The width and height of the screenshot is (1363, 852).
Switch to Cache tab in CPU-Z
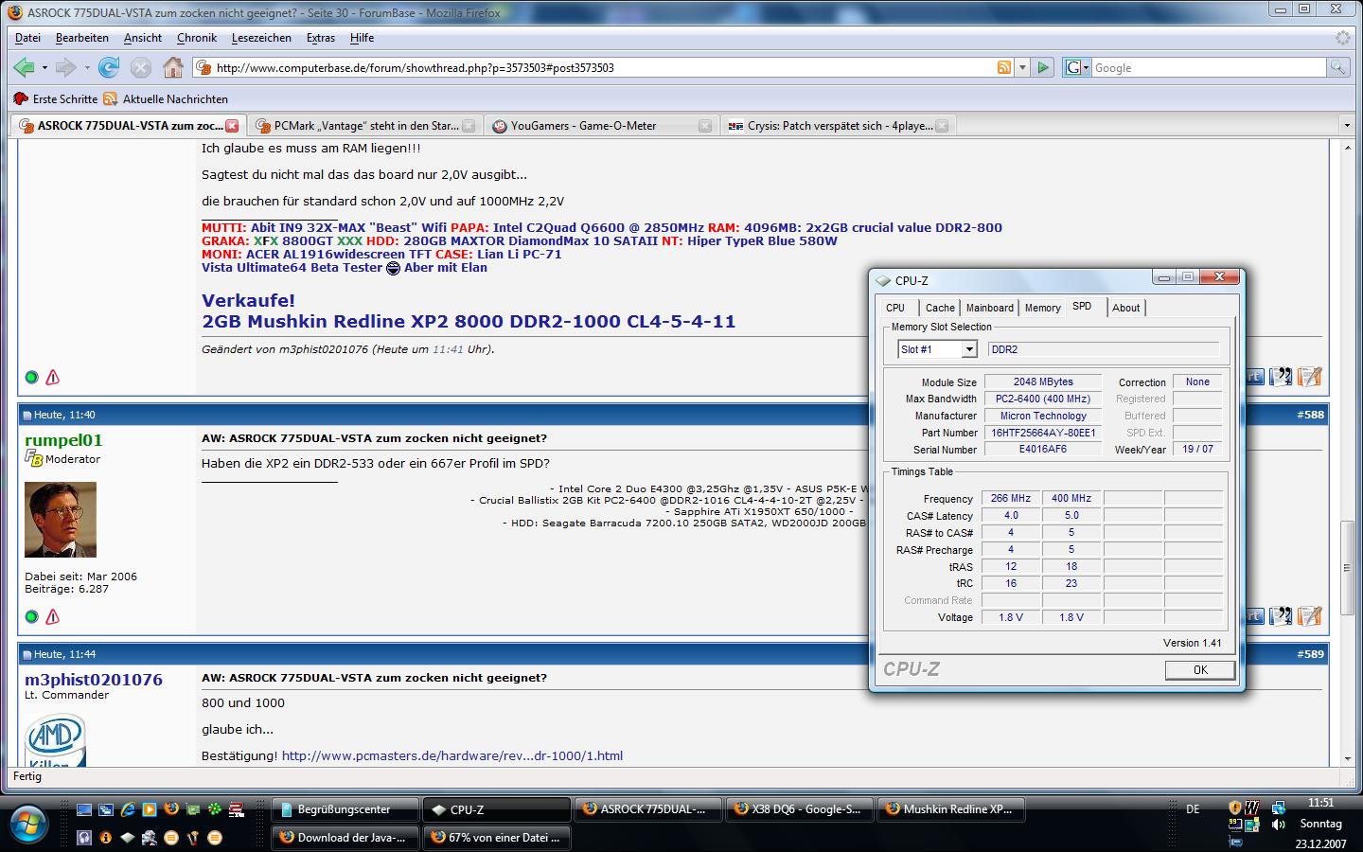[x=940, y=308]
